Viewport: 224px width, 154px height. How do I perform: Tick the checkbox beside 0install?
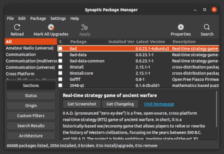(60, 67)
